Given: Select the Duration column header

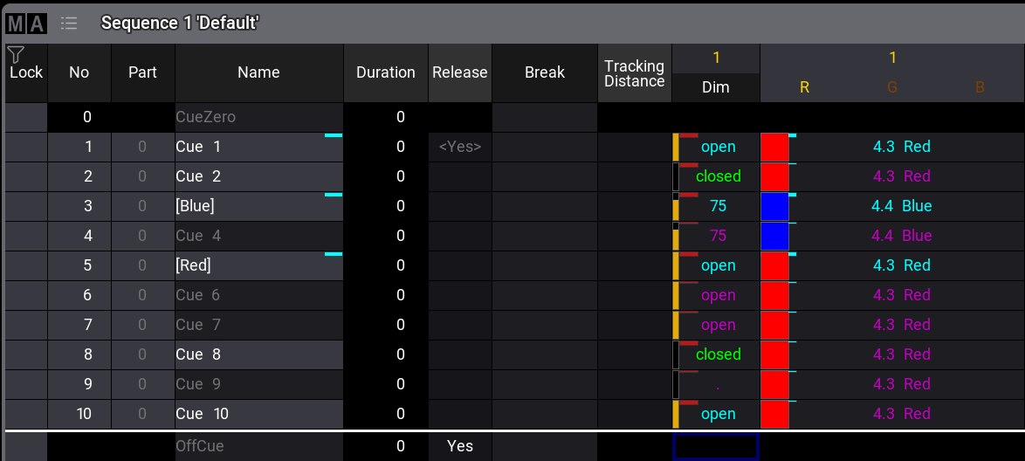Looking at the screenshot, I should click(x=385, y=73).
